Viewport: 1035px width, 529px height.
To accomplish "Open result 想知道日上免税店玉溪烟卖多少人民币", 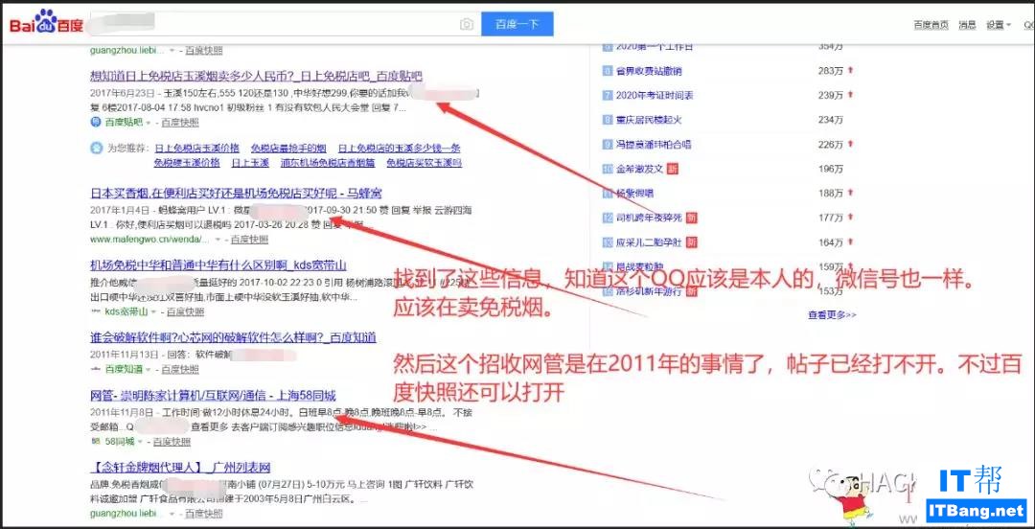I will click(x=256, y=76).
